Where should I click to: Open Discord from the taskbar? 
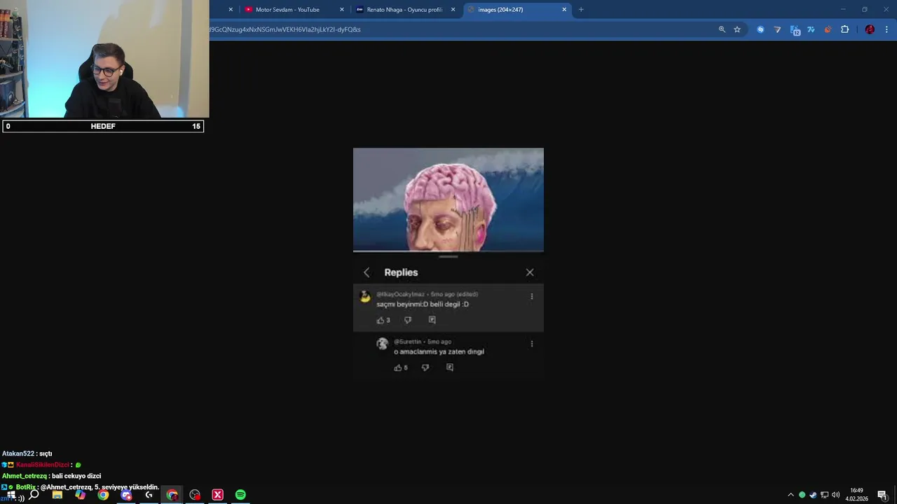click(x=126, y=495)
